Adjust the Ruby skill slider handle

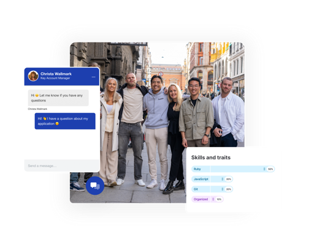[264, 169]
